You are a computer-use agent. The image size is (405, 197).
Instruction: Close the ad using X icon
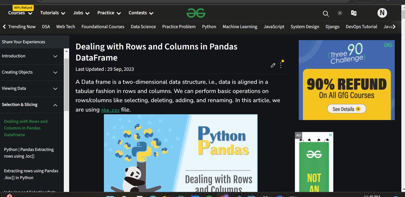click(x=331, y=135)
